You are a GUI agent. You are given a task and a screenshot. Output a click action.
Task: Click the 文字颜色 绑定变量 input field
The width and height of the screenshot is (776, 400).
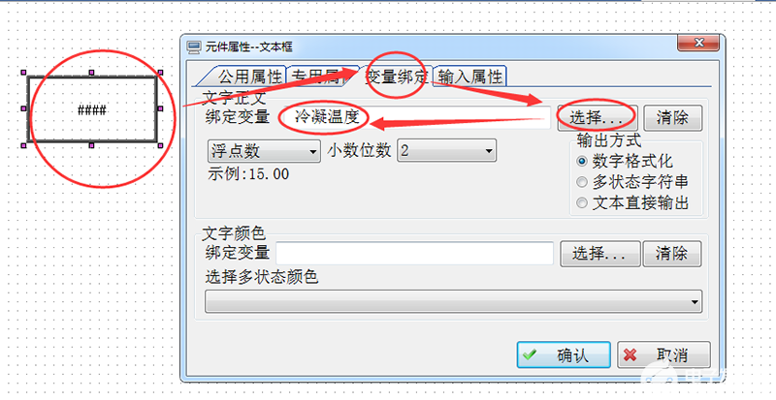[415, 254]
